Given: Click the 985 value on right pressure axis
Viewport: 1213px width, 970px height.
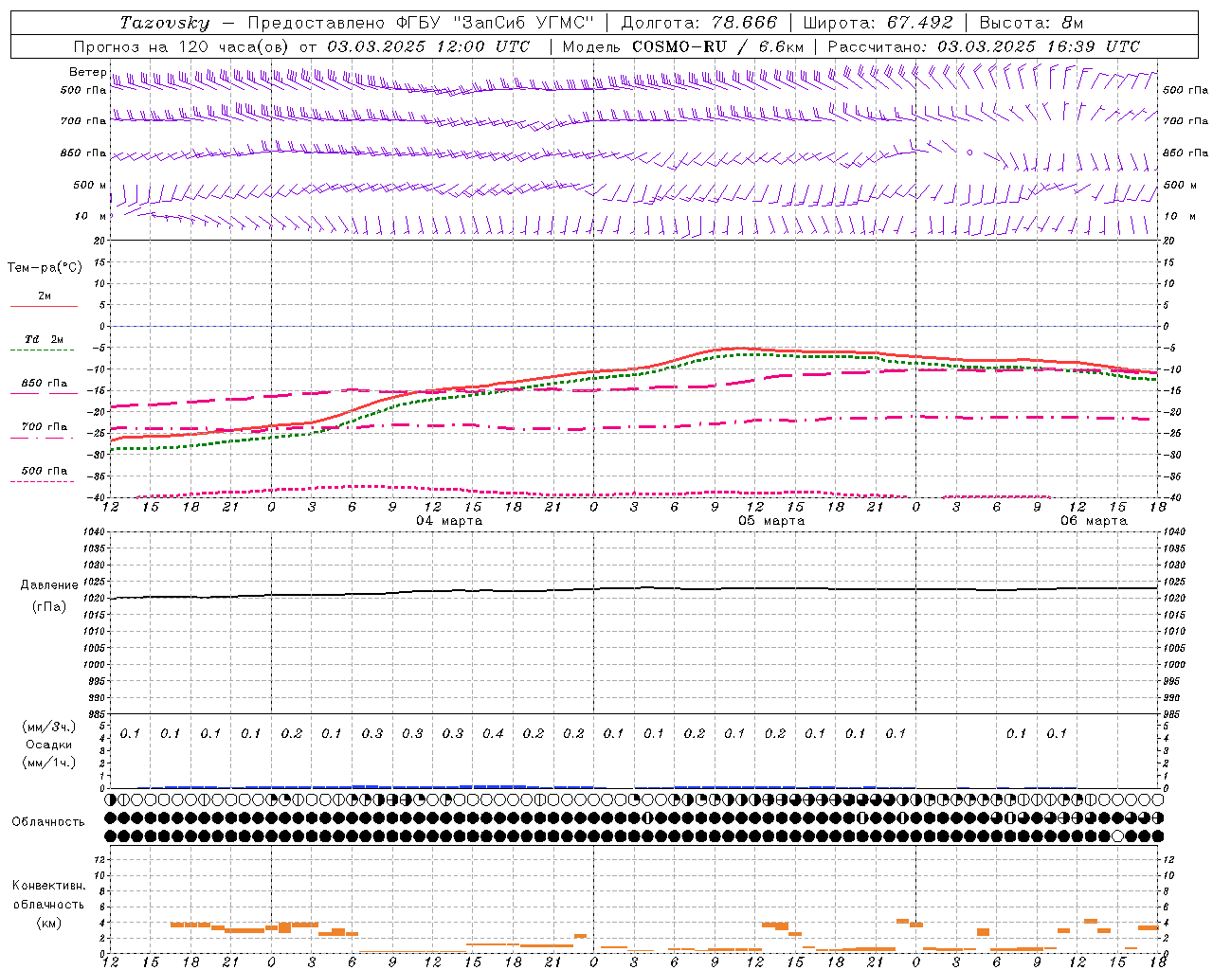Looking at the screenshot, I should [x=1171, y=714].
